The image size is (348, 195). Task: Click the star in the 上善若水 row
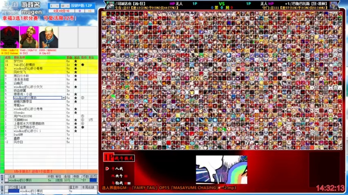click(x=76, y=123)
